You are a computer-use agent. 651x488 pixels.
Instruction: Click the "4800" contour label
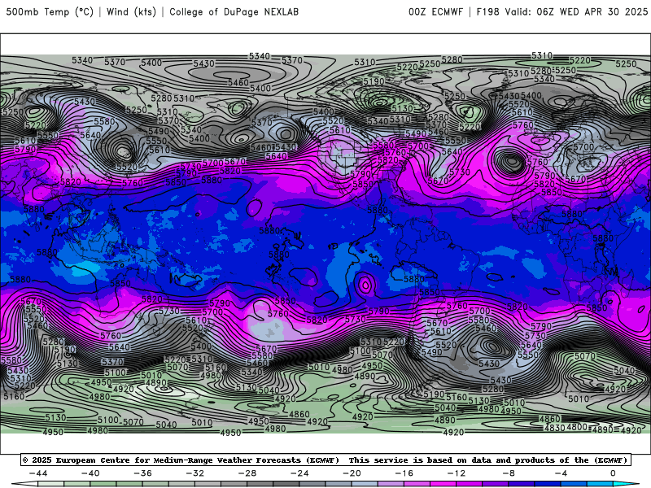point(577,426)
